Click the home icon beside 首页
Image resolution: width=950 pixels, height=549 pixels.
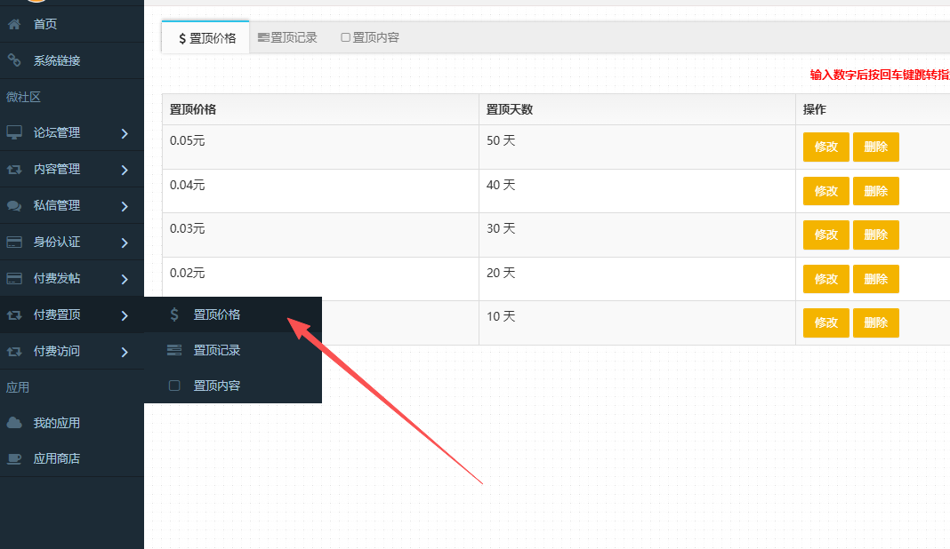(14, 24)
